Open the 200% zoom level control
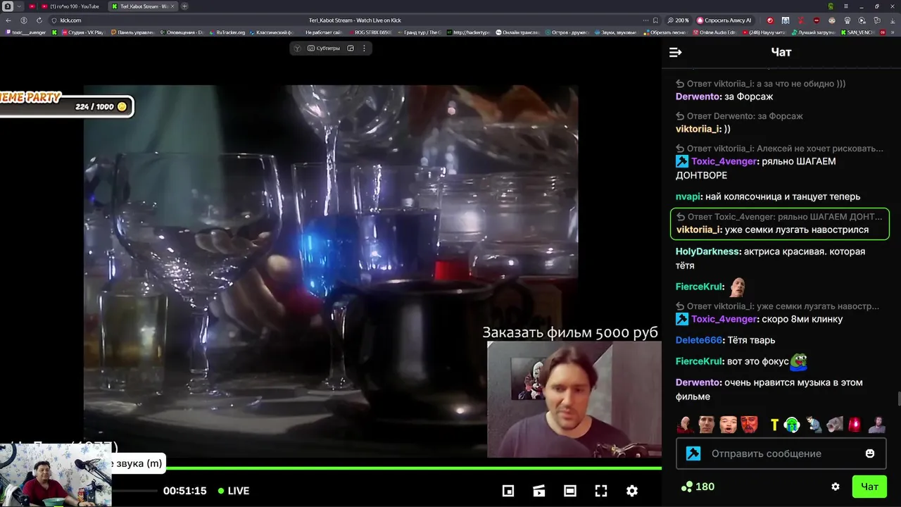The width and height of the screenshot is (901, 507). point(679,20)
